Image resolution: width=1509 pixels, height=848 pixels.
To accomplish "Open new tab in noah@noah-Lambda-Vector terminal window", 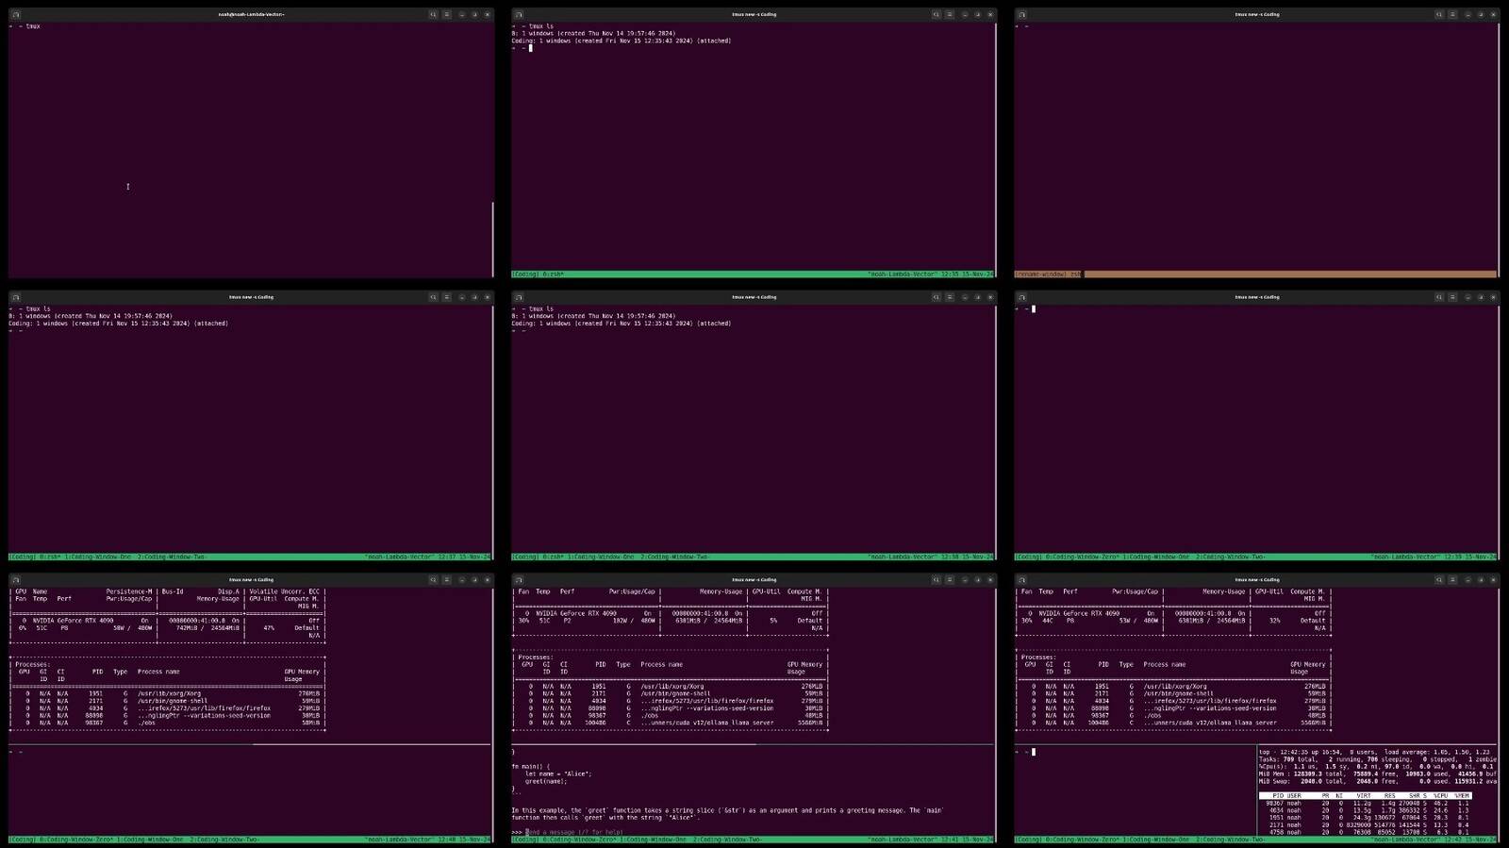I will [16, 14].
